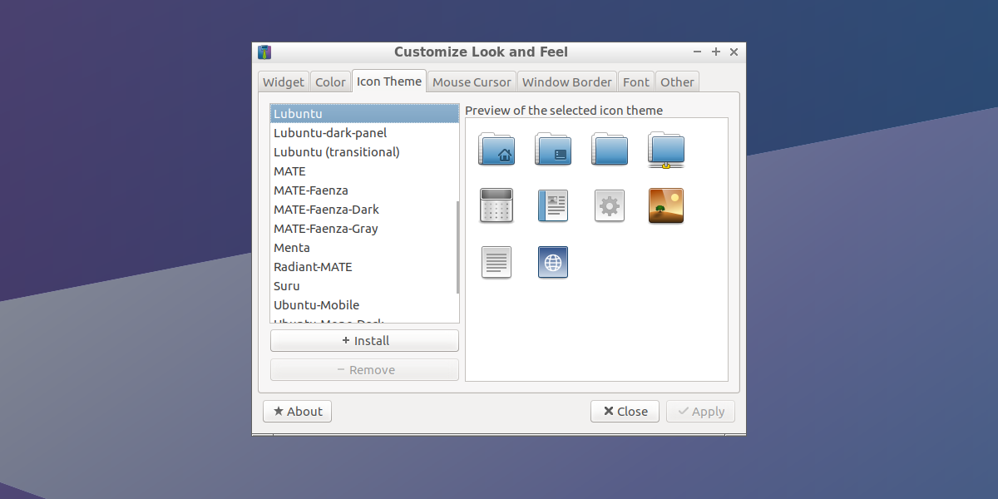Click the settings gear preview icon

click(610, 205)
